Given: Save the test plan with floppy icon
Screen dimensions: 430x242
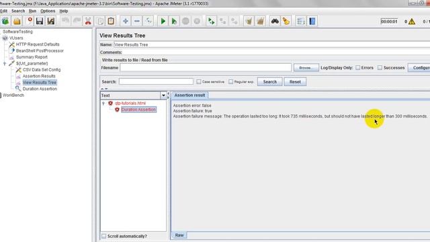Looking at the screenshot, I should click(x=40, y=21).
